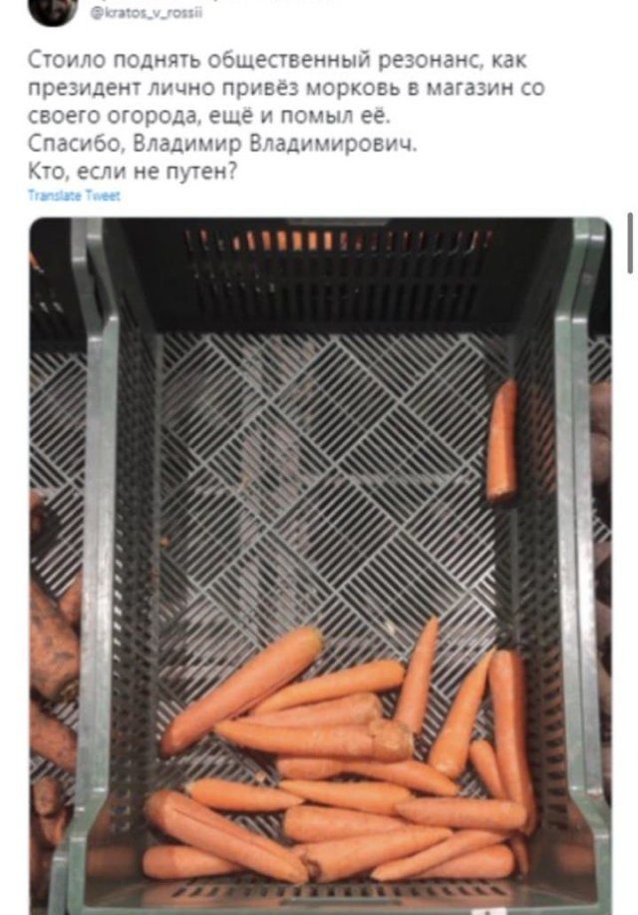Click the Translate Tweet link
The width and height of the screenshot is (638, 915).
74,196
